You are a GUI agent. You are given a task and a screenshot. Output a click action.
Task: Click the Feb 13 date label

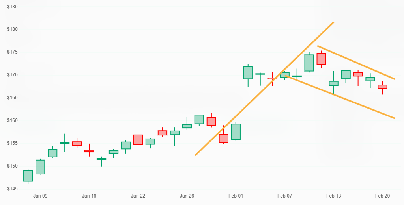click(333, 196)
